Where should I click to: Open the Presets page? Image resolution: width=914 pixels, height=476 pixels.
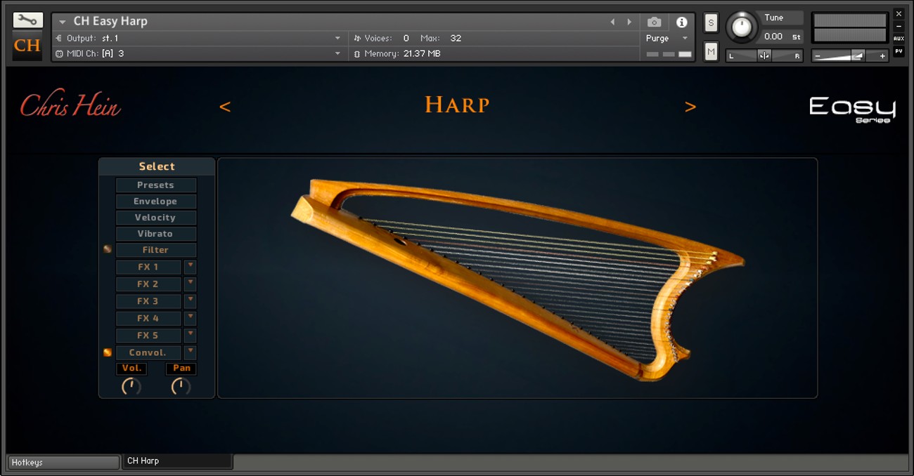[156, 185]
